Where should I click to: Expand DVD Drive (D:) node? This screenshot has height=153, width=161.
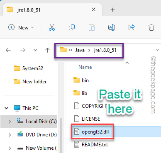click(x=10, y=135)
